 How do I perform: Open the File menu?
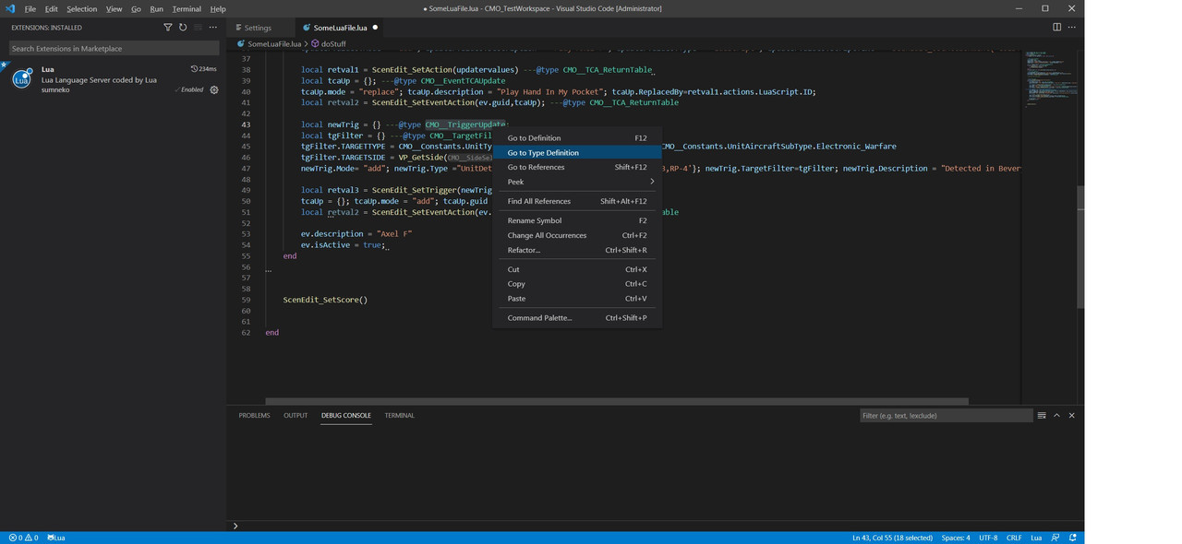(x=30, y=8)
